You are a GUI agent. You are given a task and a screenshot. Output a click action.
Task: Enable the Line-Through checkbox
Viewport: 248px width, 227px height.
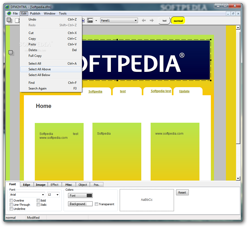tap(11, 205)
